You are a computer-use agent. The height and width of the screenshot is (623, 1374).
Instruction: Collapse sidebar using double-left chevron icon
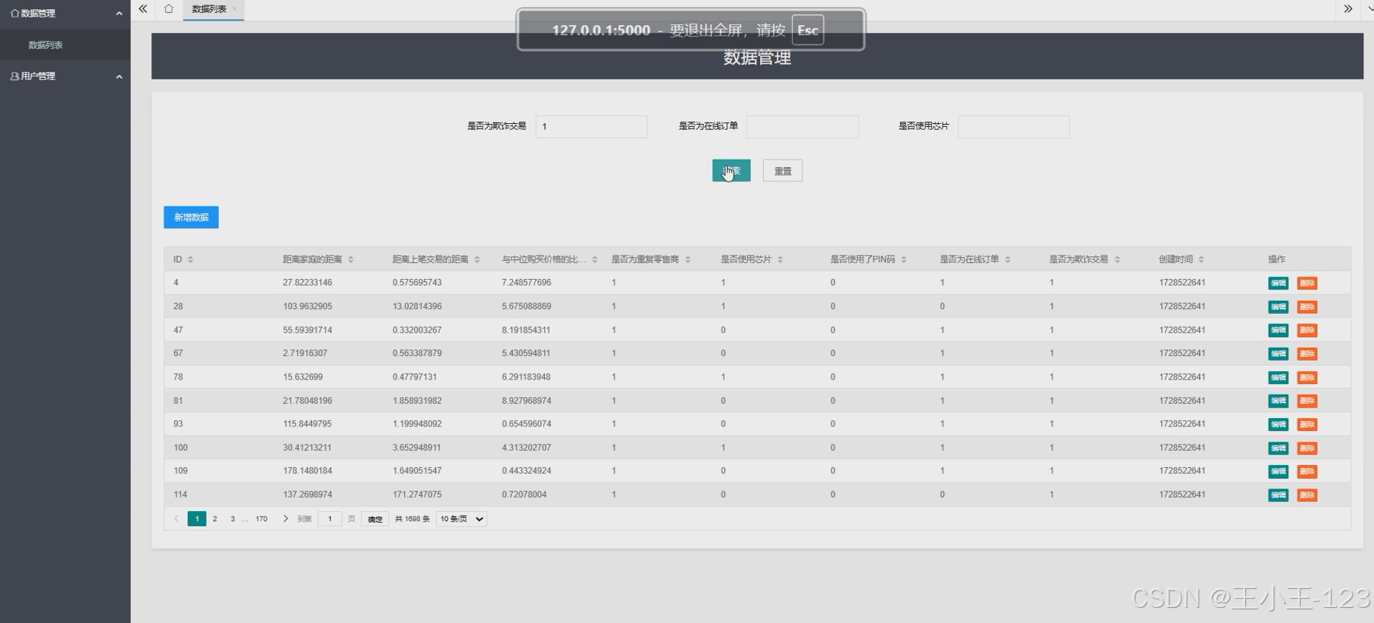point(143,9)
